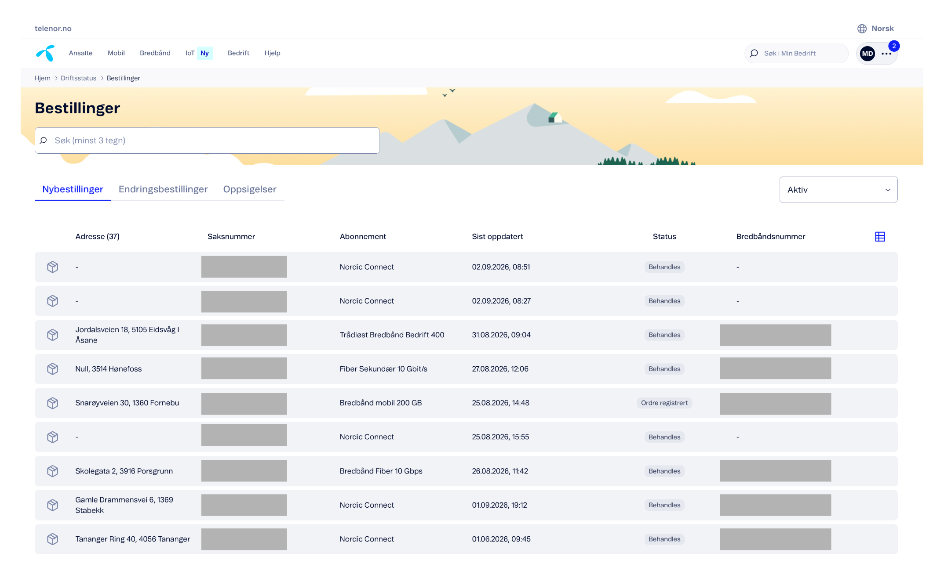Click the package icon beside Tananger Ring 40

(x=53, y=539)
